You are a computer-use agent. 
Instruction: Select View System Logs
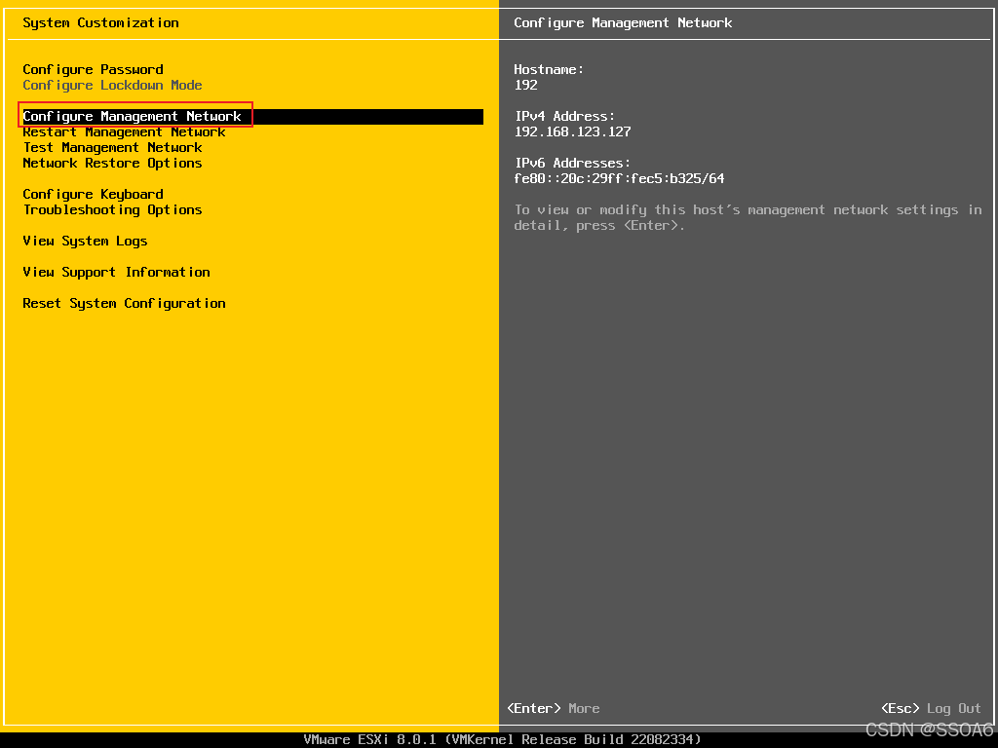(86, 242)
